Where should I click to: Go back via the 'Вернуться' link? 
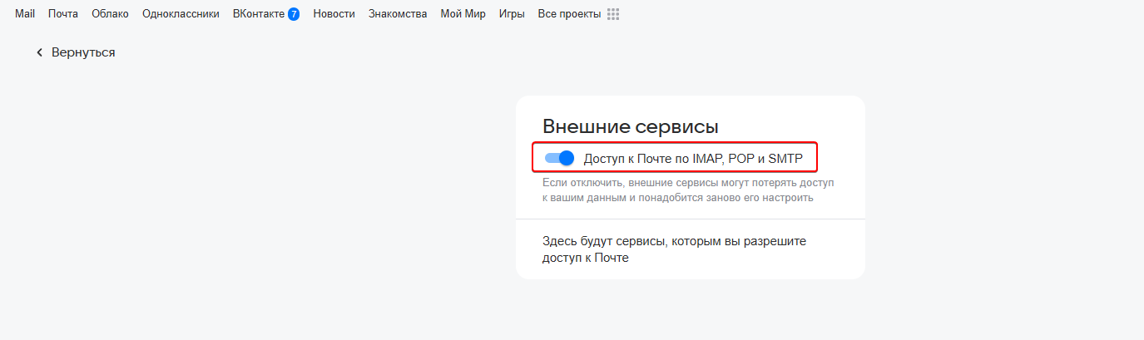(x=82, y=52)
